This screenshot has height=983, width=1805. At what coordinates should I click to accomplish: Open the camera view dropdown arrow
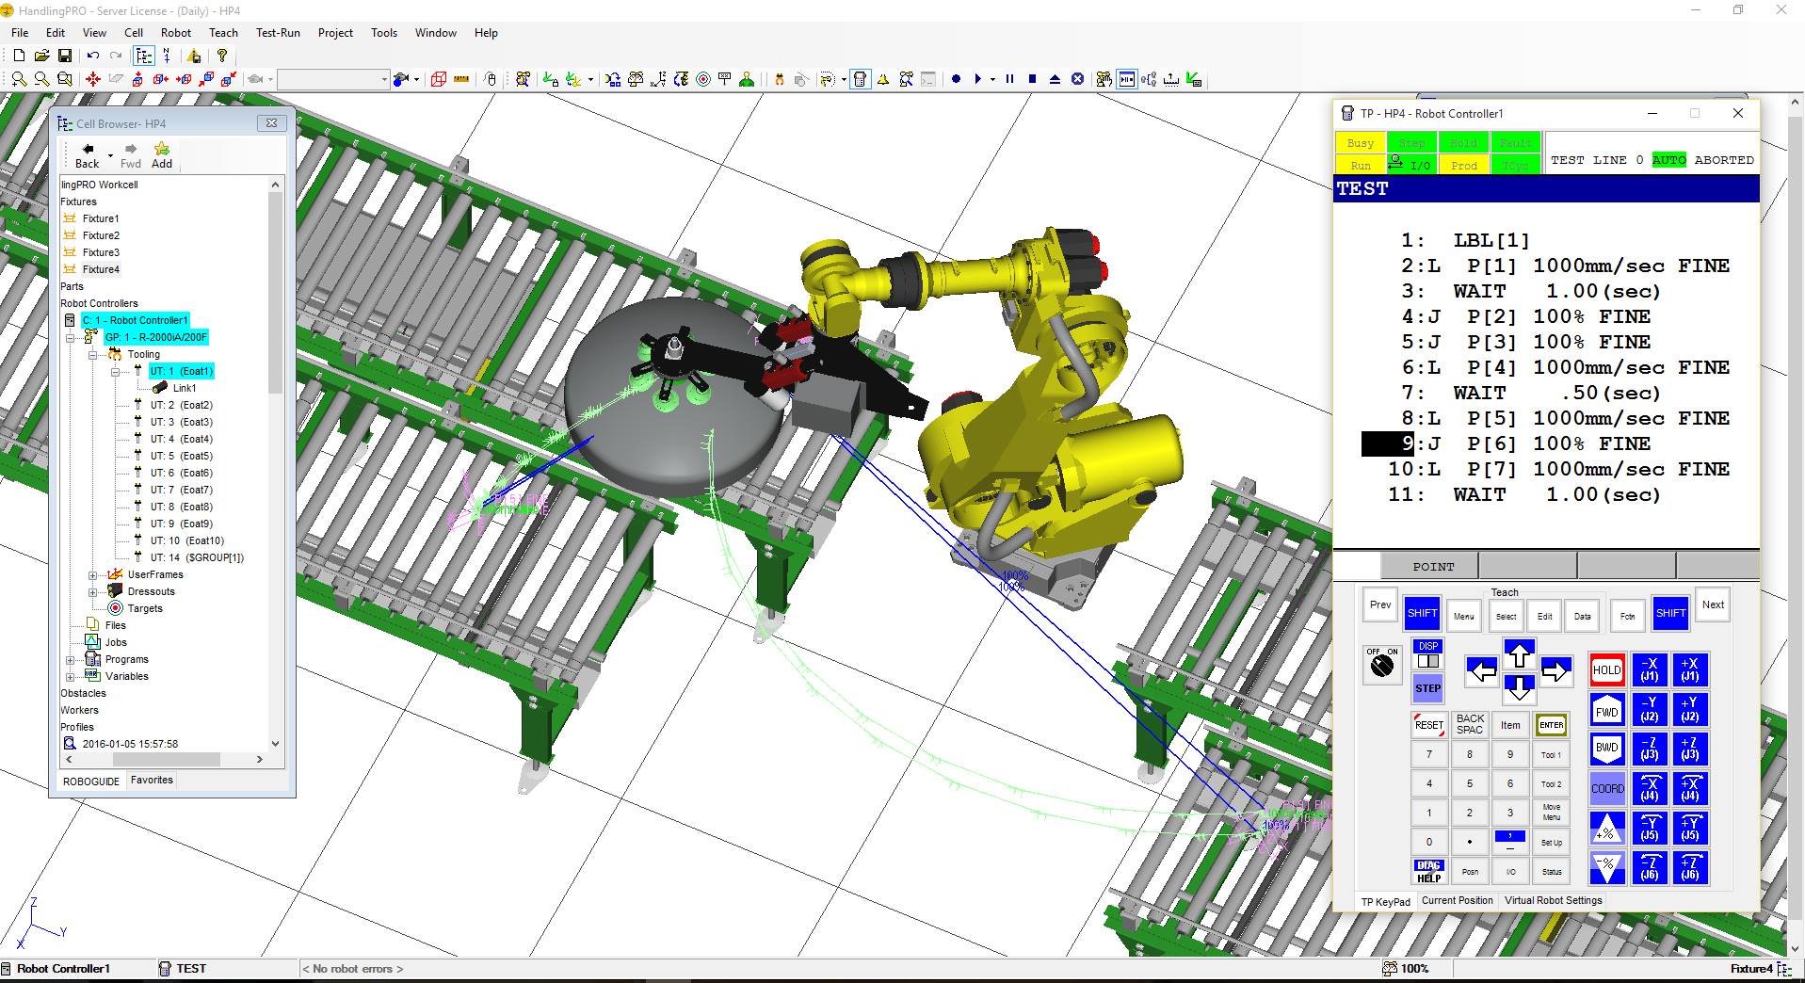[x=416, y=79]
